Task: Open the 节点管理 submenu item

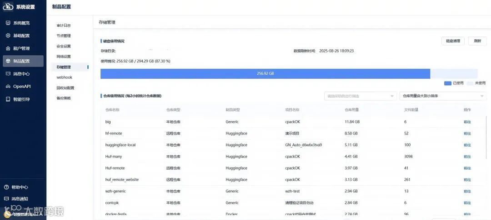Action: coord(64,36)
